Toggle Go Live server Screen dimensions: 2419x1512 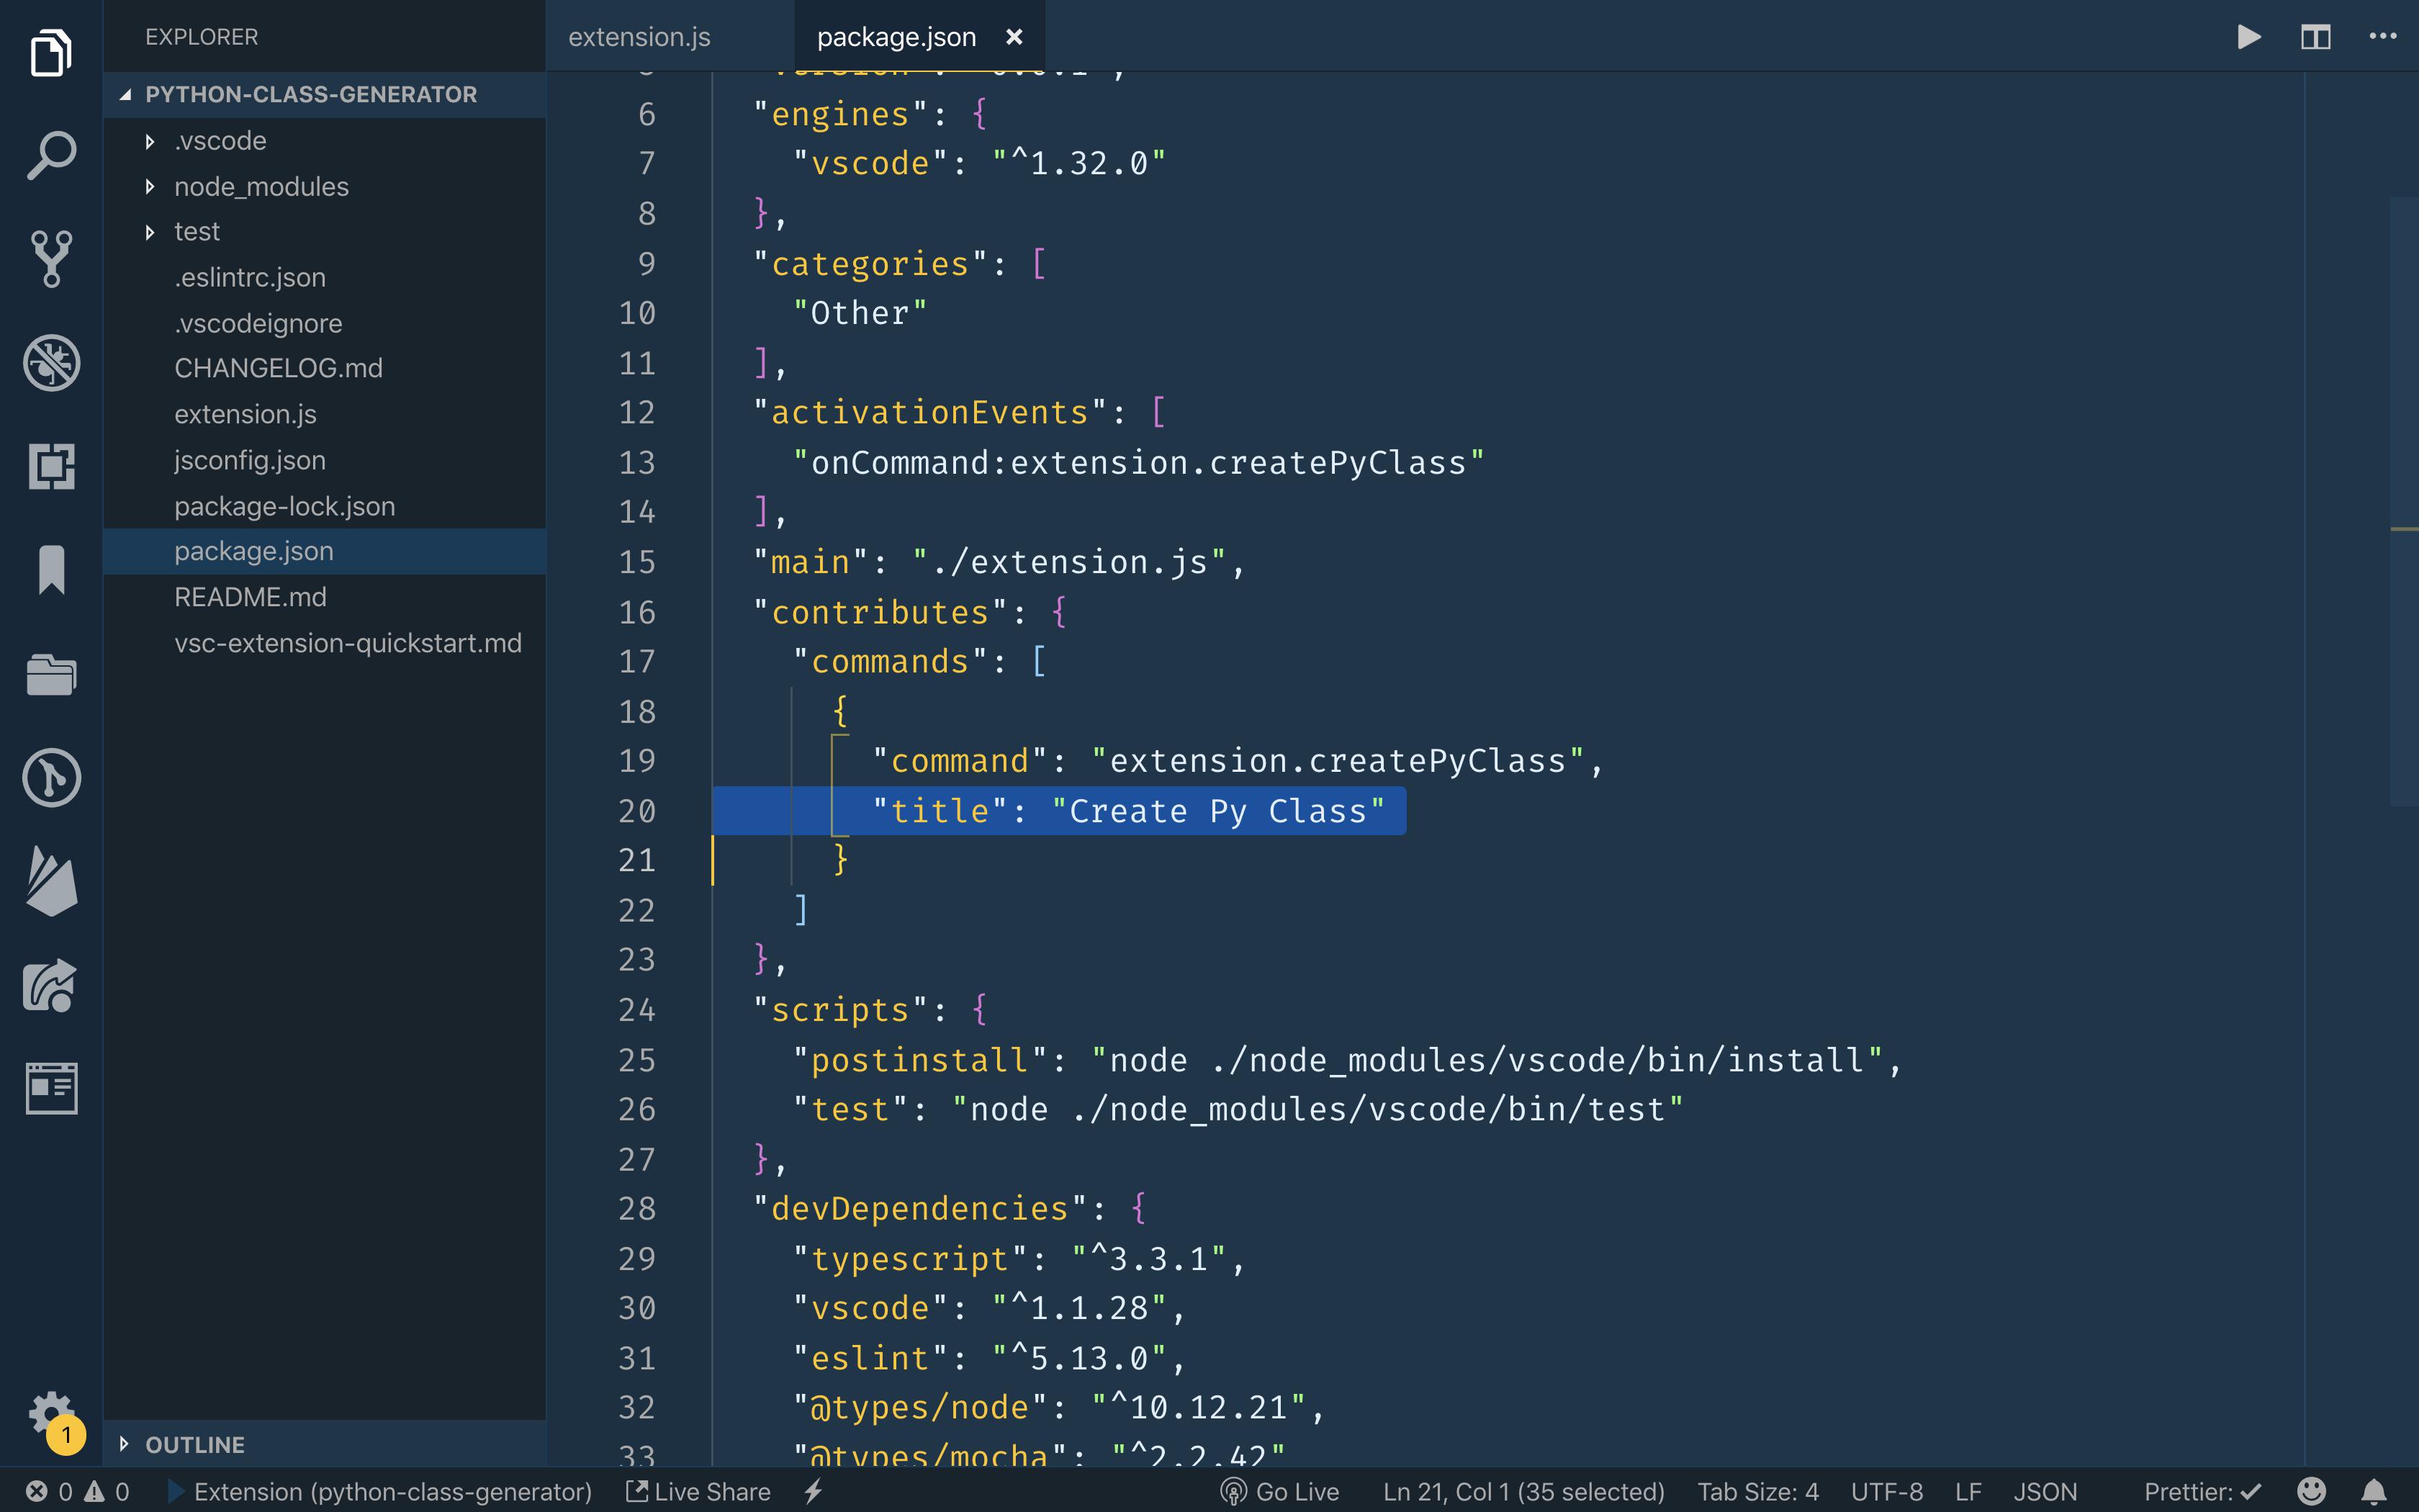coord(1279,1491)
